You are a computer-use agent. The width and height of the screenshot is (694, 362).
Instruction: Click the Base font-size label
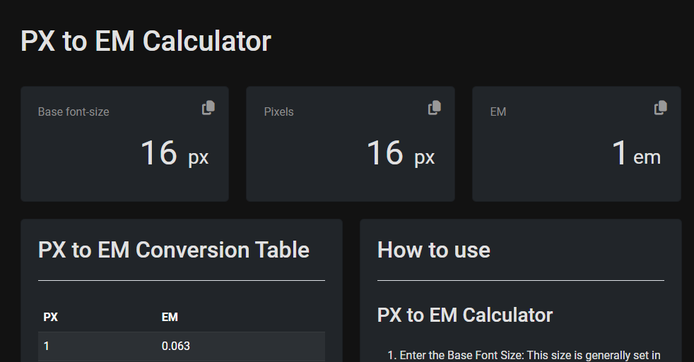[73, 111]
